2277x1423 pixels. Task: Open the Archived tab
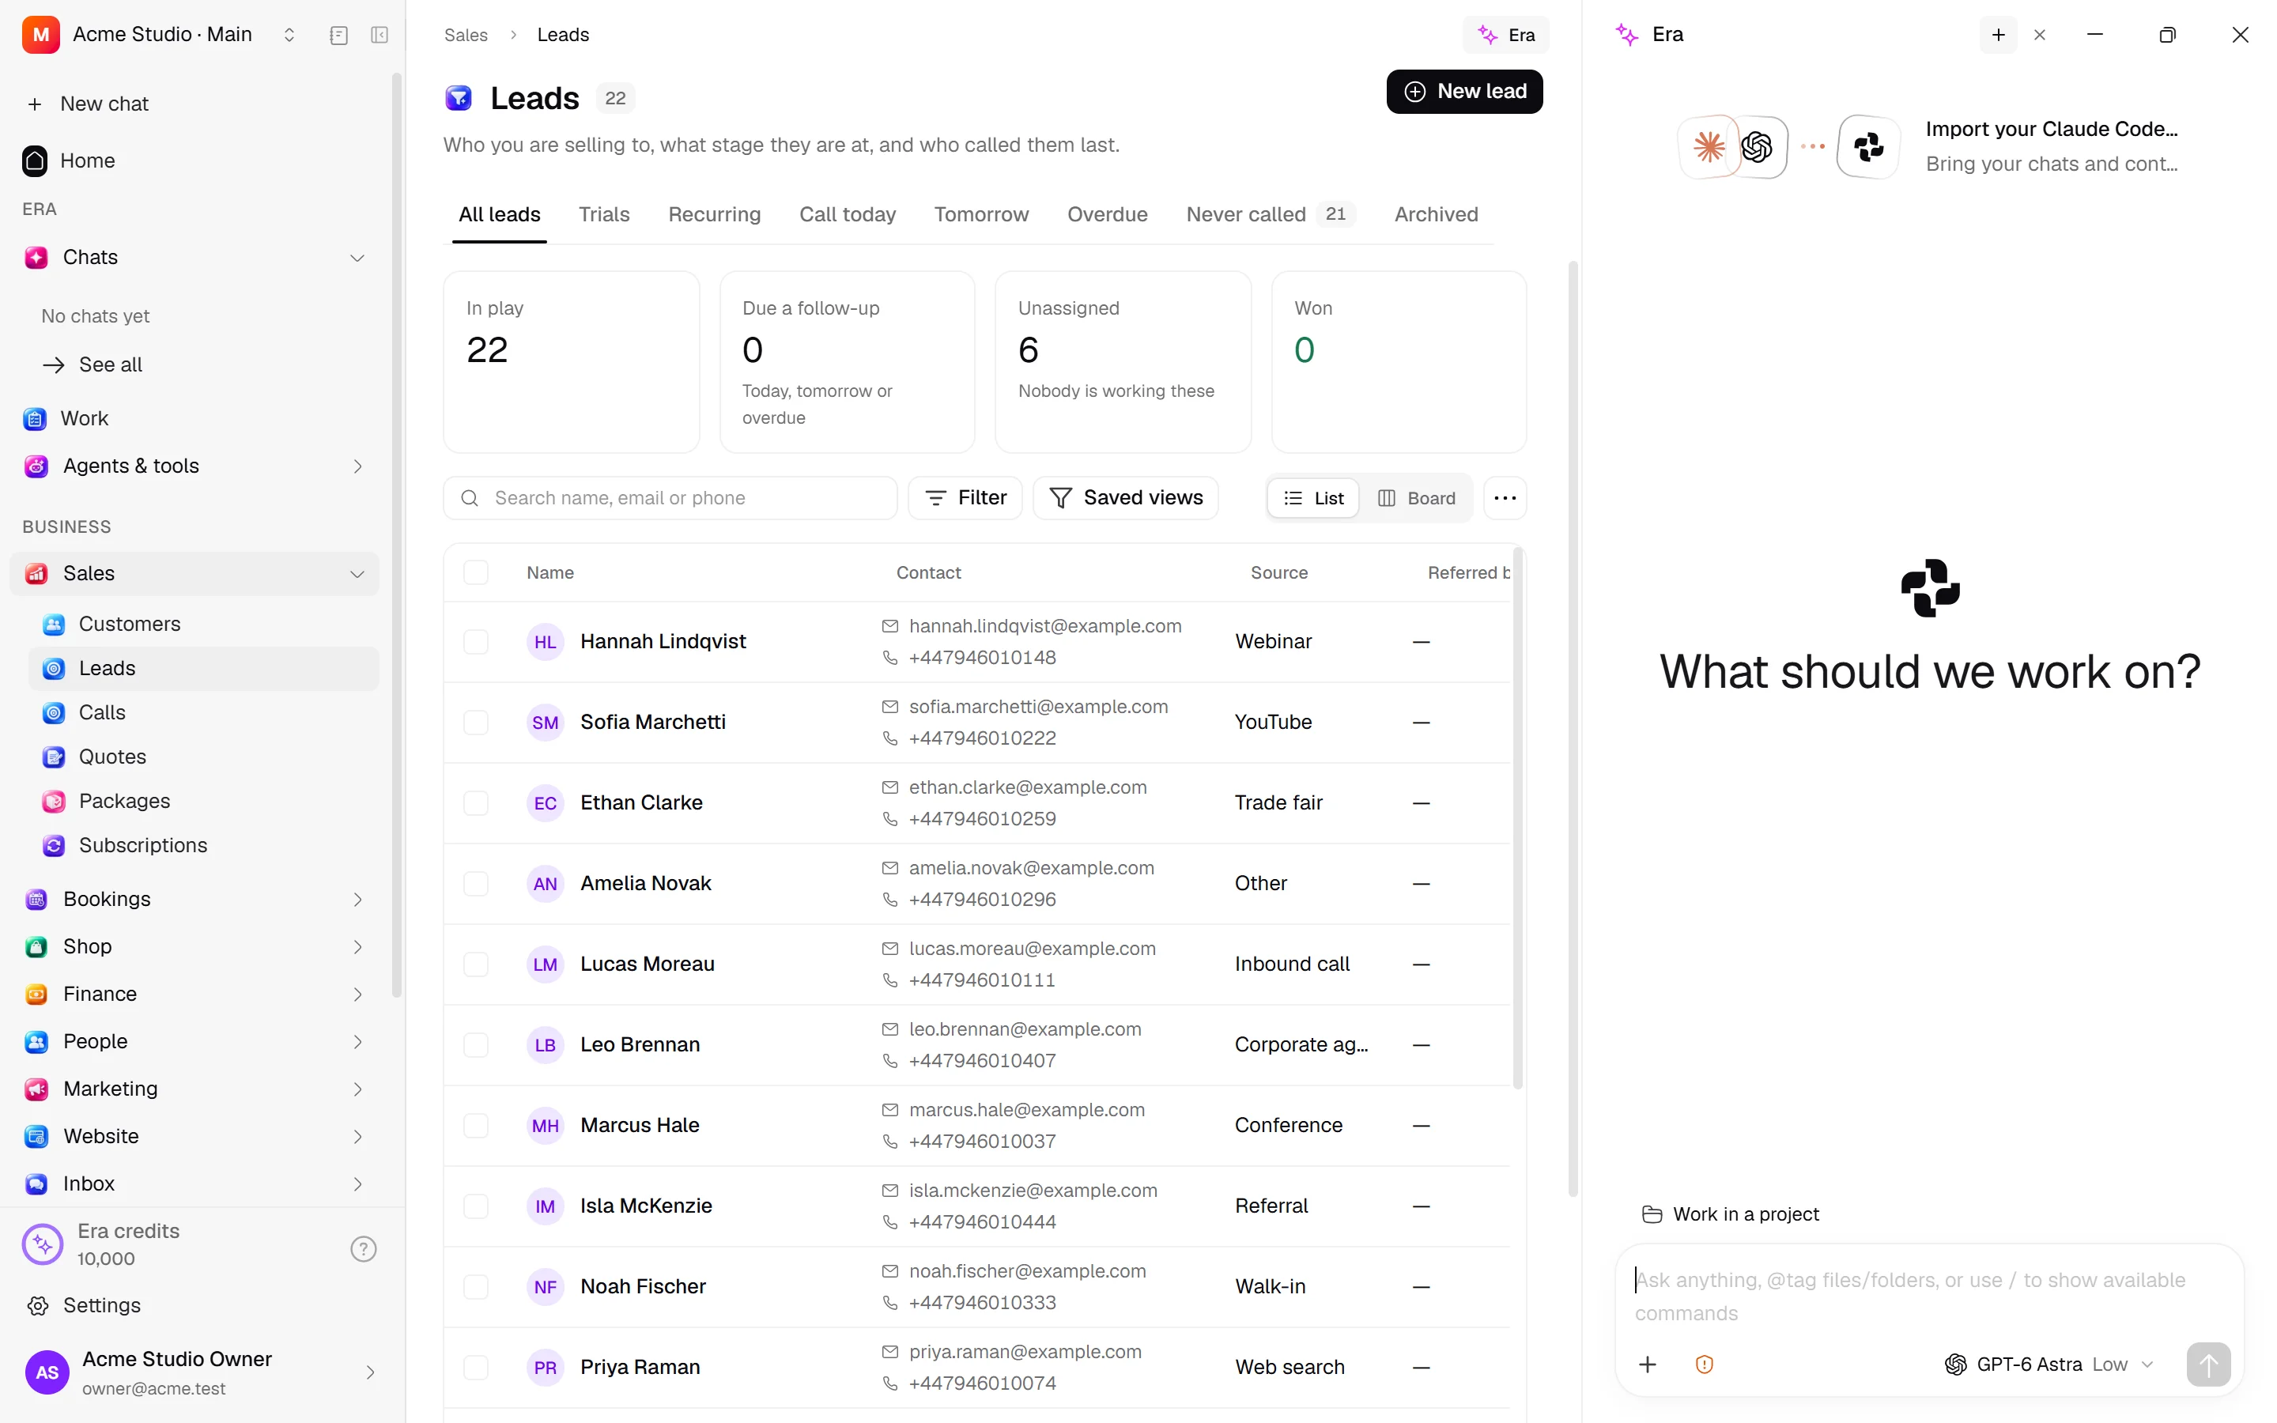1436,214
